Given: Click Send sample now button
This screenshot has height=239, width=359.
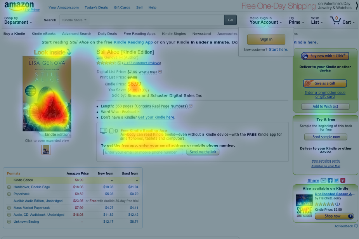Looking at the screenshot, I should pyautogui.click(x=326, y=137).
